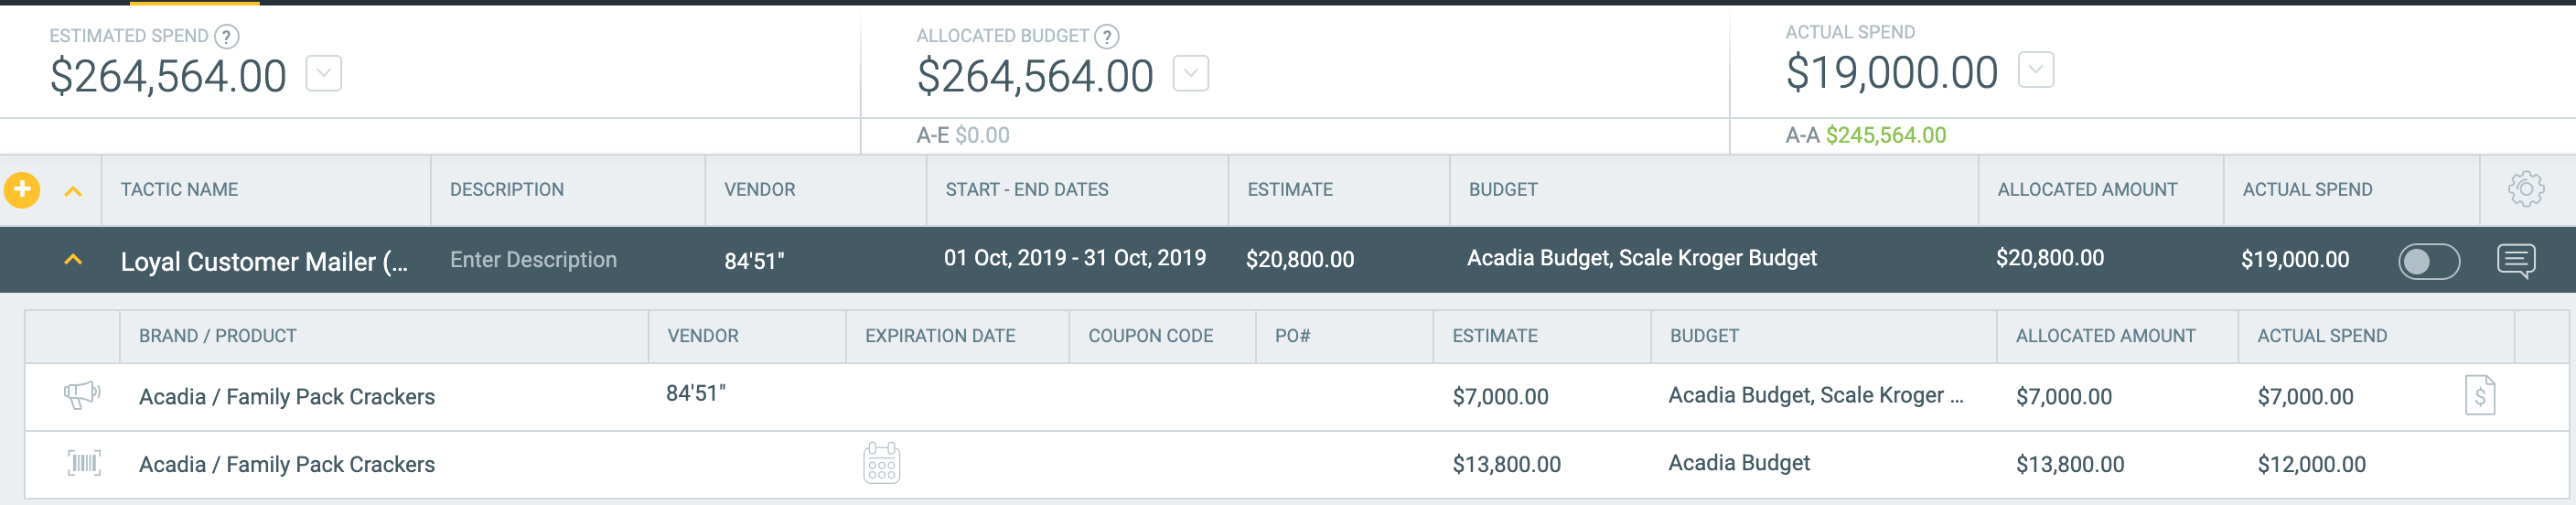Open comments for Loyal Customer Mailer tactic

(x=2516, y=261)
